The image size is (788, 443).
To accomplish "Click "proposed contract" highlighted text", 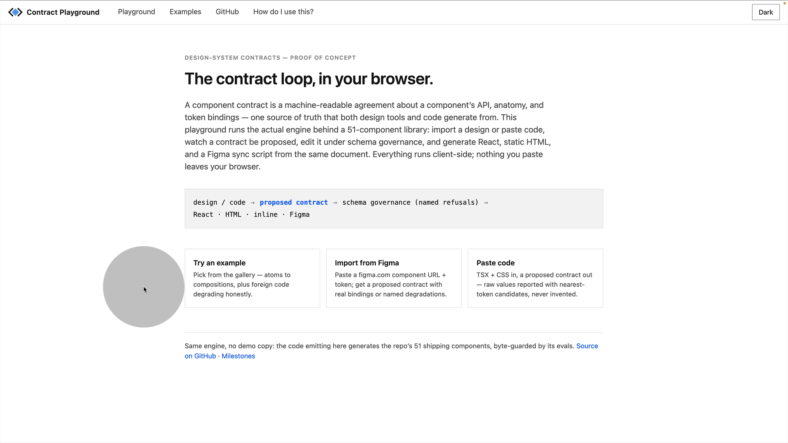I will click(294, 203).
